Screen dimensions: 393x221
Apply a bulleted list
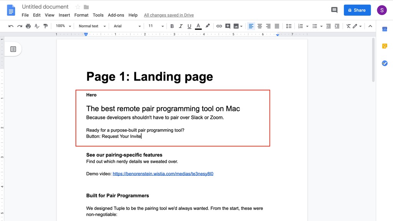click(x=315, y=26)
